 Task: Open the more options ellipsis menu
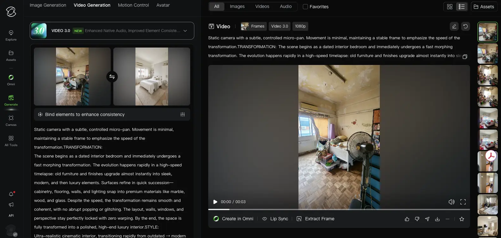448,219
